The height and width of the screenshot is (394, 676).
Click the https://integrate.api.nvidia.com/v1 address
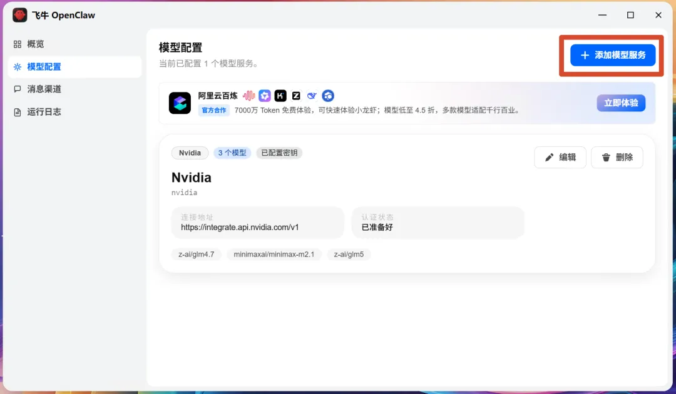[240, 228]
